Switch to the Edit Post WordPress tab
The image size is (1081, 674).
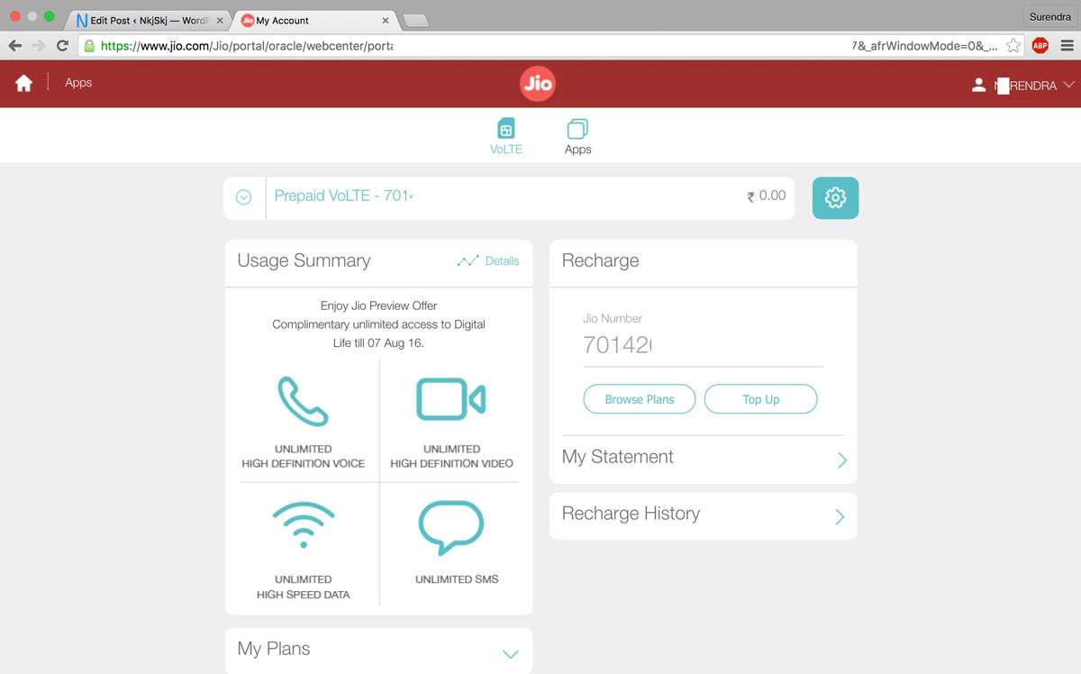[149, 20]
